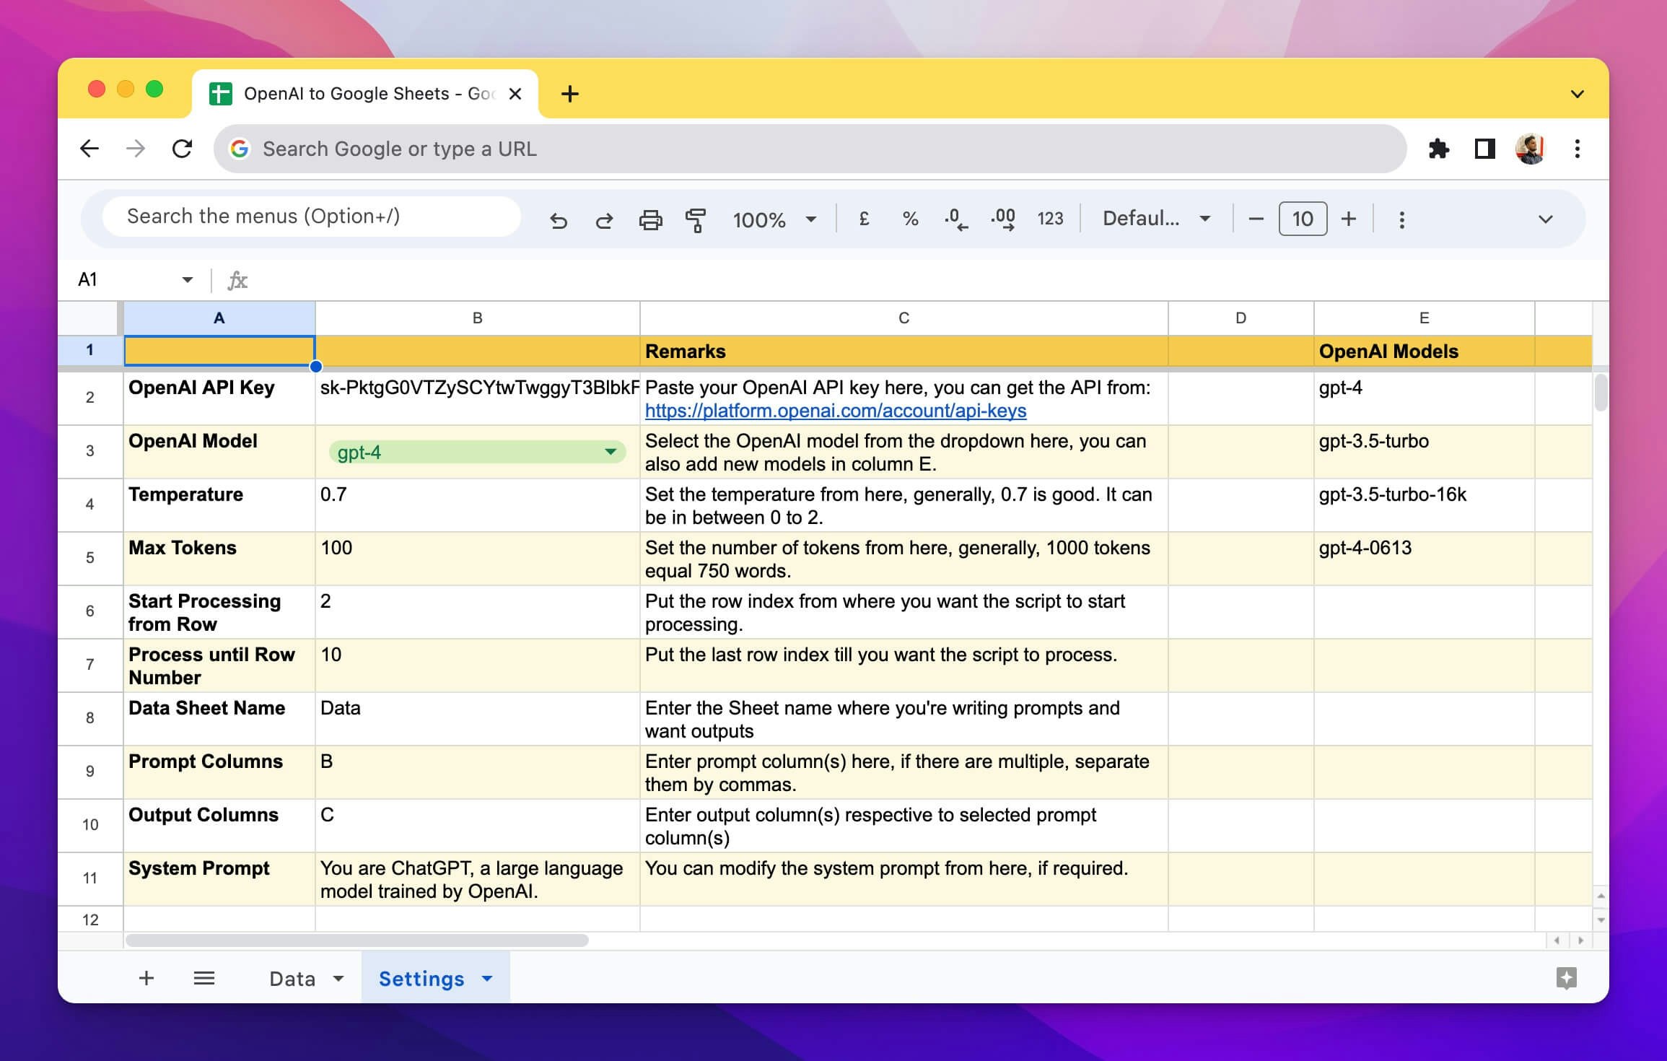Open the gpt-4 model dropdown in B3

pyautogui.click(x=611, y=452)
